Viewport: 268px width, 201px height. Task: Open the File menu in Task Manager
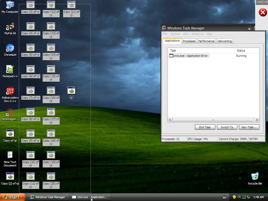165,34
